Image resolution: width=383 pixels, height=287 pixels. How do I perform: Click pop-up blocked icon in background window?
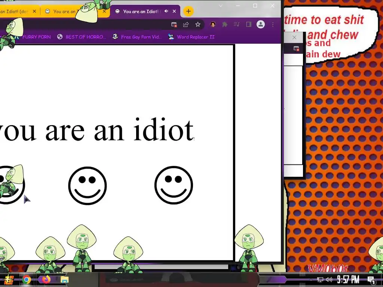click(x=296, y=49)
